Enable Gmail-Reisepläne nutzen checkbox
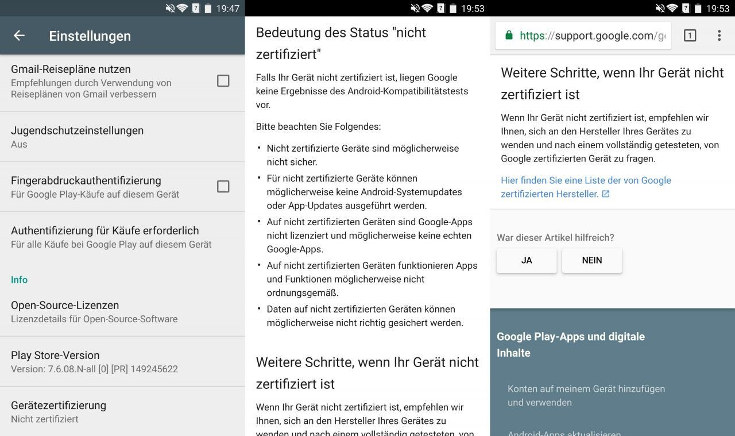This screenshot has width=735, height=436. point(223,81)
